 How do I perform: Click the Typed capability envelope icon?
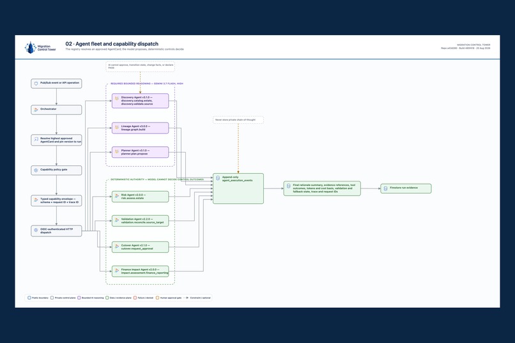(36, 200)
